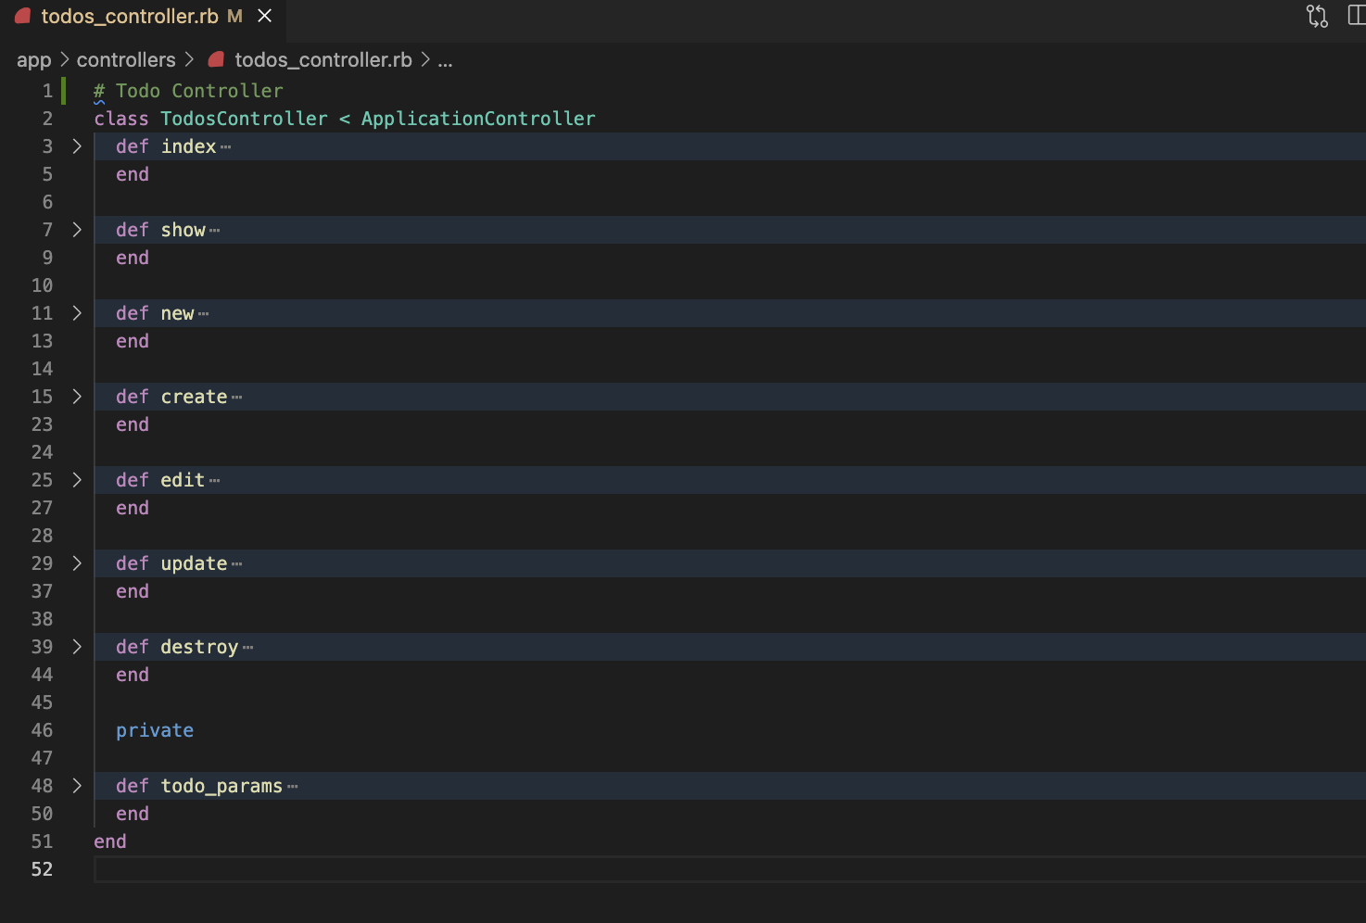Screen dimensions: 1366x923
Task: Close the todos_controller.rb tab
Action: tap(265, 17)
